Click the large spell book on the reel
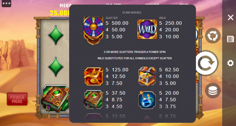The width and height of the screenshot is (236, 126). coord(55,99)
